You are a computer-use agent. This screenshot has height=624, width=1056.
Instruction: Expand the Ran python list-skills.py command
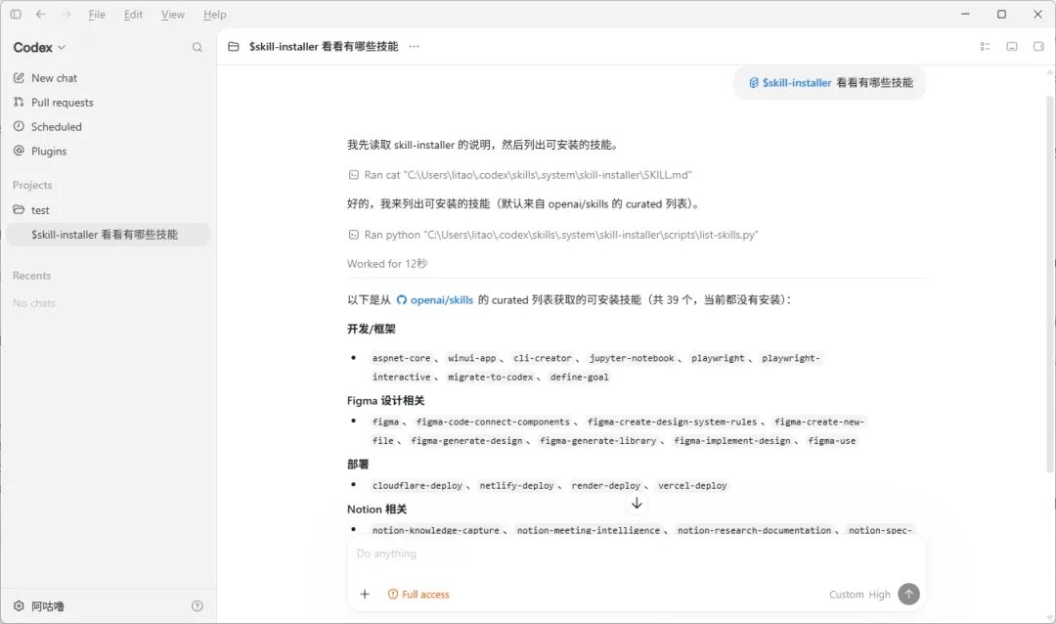coord(552,235)
